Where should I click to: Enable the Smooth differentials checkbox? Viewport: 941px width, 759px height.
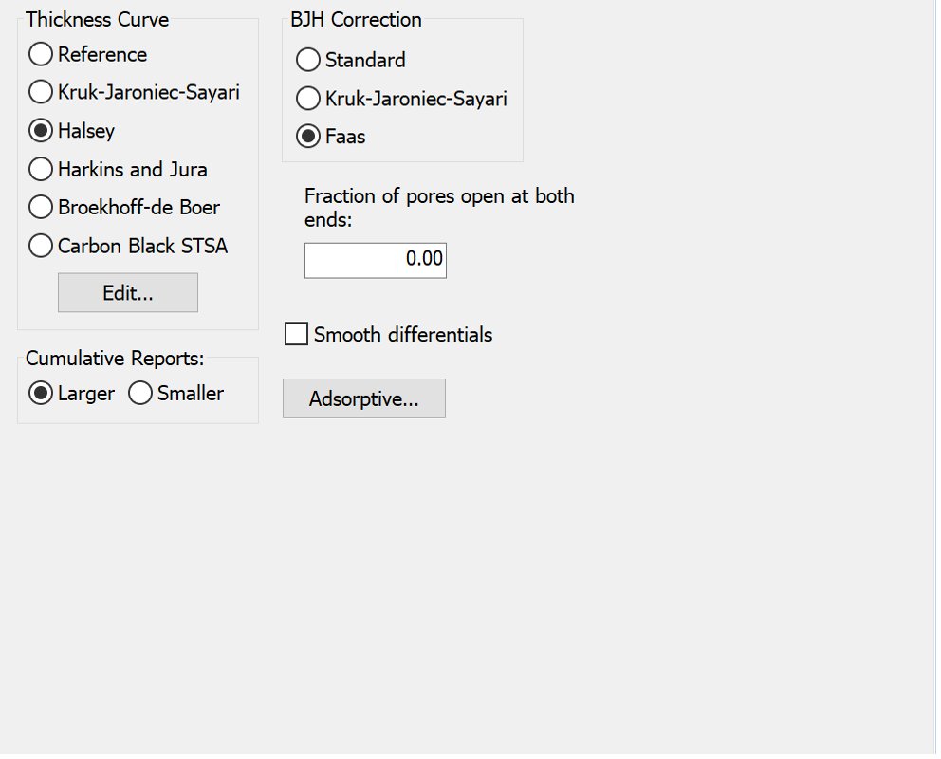click(x=297, y=335)
